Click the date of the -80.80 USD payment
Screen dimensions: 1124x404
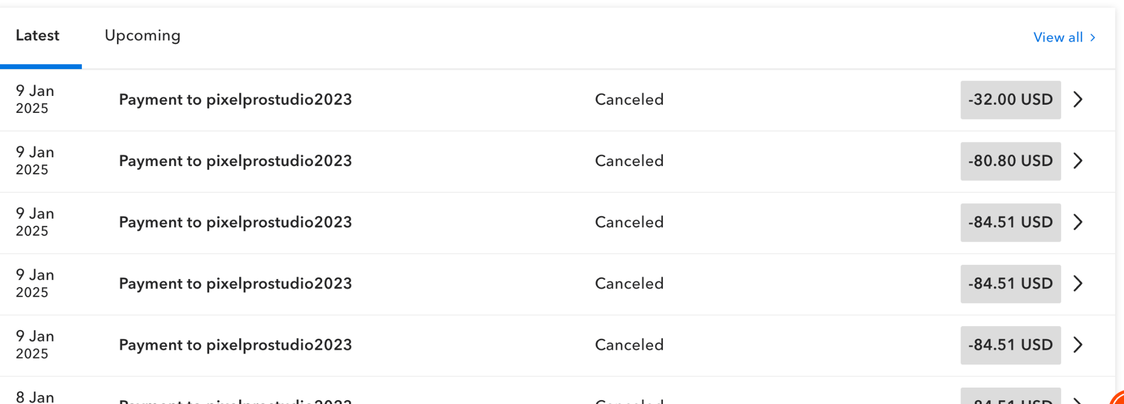pos(35,161)
